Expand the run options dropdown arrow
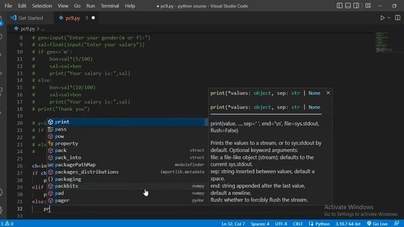Image resolution: width=404 pixels, height=227 pixels. (x=389, y=18)
